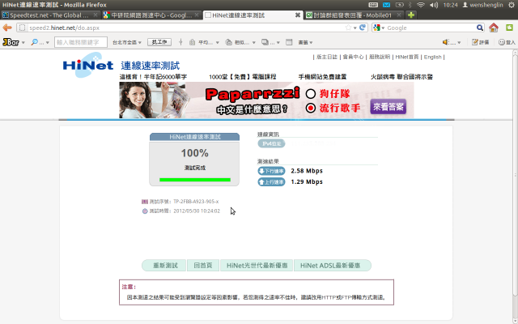Click the HiNet光世代最新優惠 button
This screenshot has width=518, height=324.
[x=257, y=266]
